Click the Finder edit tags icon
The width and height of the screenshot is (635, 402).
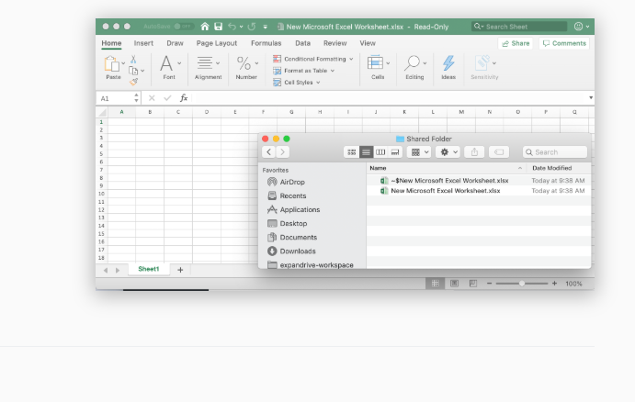coord(499,152)
